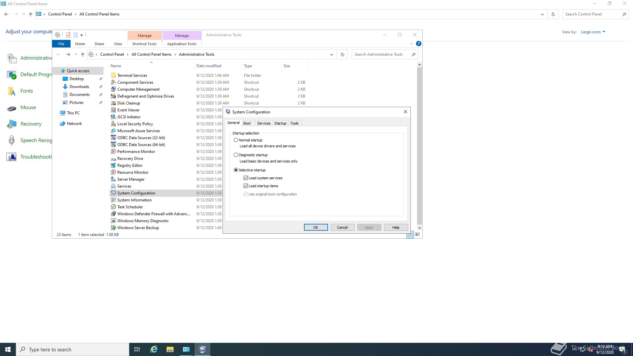This screenshot has height=356, width=633.
Task: Select the iSCSI Initiator icon
Action: [113, 117]
